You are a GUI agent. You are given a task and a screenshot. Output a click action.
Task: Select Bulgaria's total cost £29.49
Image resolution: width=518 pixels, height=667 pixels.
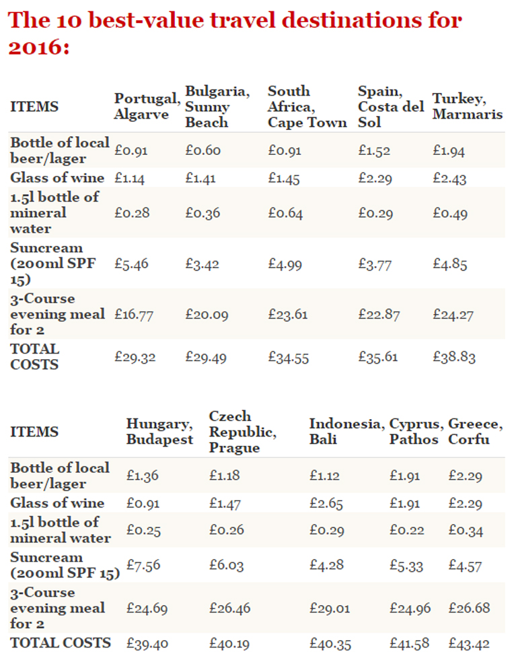tap(207, 358)
